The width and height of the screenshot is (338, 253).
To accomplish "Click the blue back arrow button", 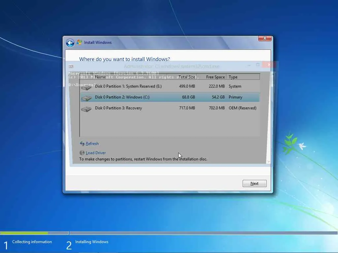I will [x=70, y=43].
